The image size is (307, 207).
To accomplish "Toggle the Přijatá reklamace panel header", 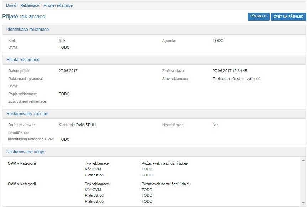I will point(23,60).
